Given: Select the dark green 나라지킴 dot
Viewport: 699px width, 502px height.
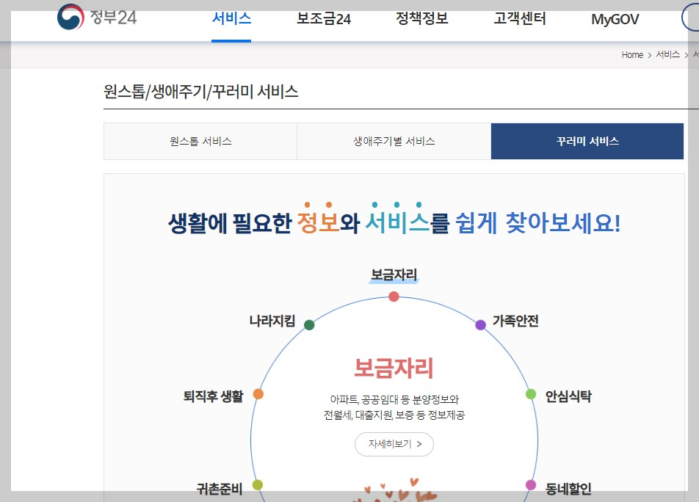Looking at the screenshot, I should pos(309,324).
